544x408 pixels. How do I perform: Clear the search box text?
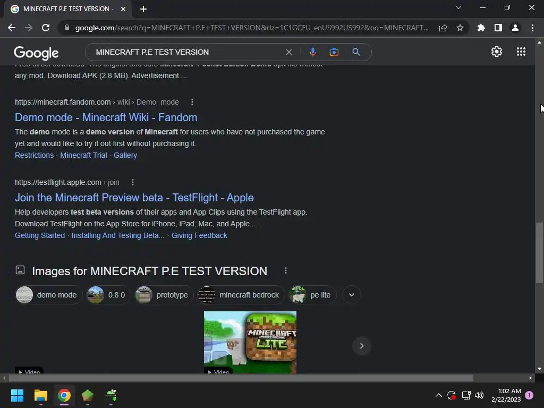coord(288,52)
